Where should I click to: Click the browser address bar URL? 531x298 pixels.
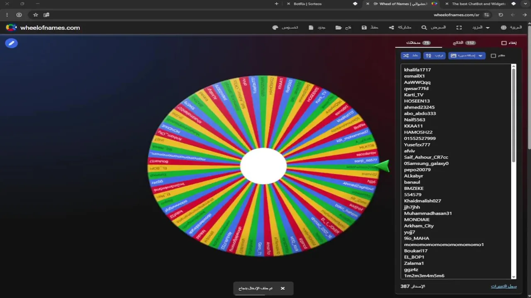point(456,15)
